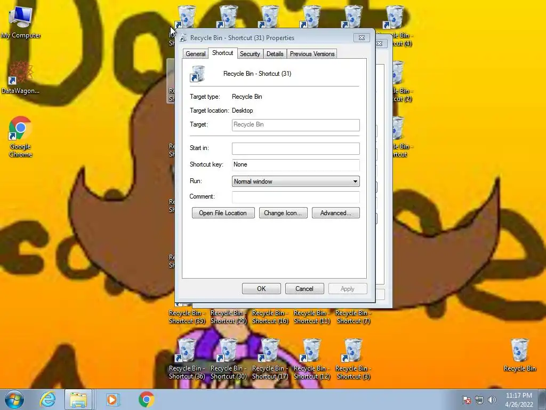This screenshot has width=546, height=410.
Task: Select Recycle Bin - Shortcut (17) icon
Action: (x=270, y=358)
